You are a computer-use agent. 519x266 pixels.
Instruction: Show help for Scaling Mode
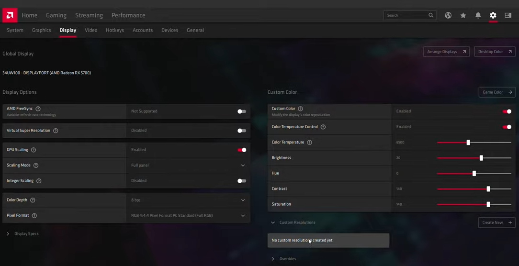tap(36, 166)
